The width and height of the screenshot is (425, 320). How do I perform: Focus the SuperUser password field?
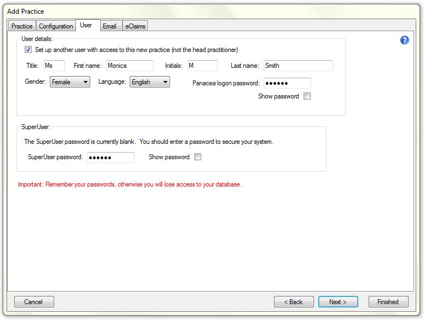click(x=110, y=158)
